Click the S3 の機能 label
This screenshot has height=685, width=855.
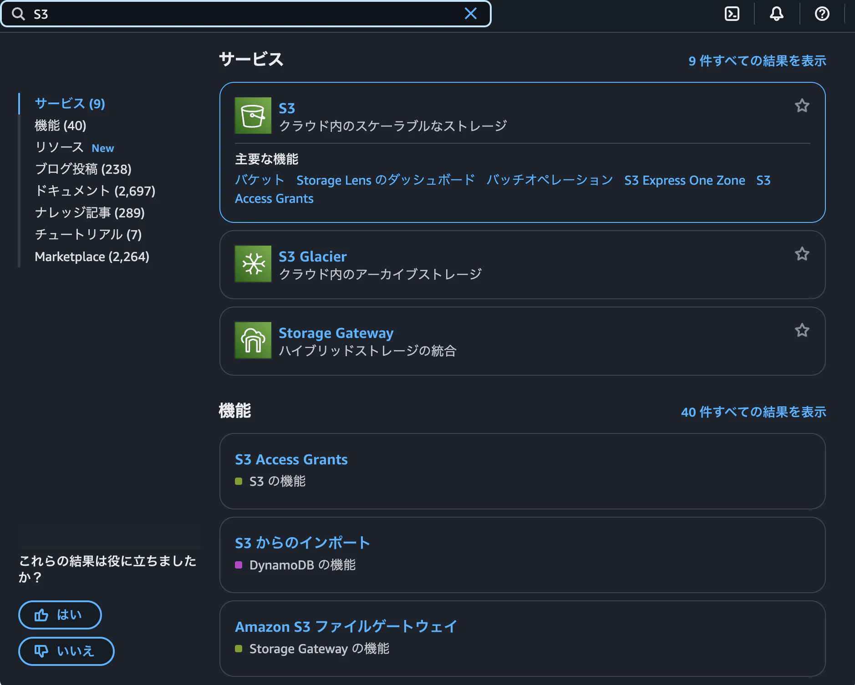pyautogui.click(x=277, y=481)
